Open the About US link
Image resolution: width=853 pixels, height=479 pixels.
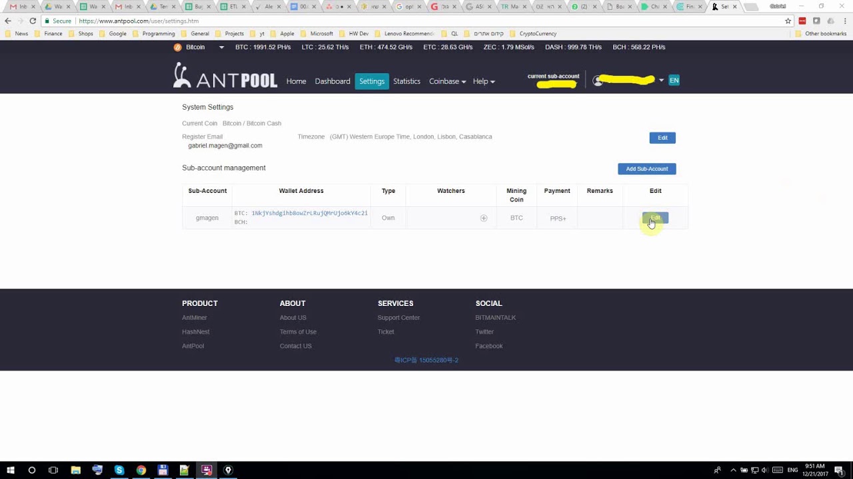(293, 318)
